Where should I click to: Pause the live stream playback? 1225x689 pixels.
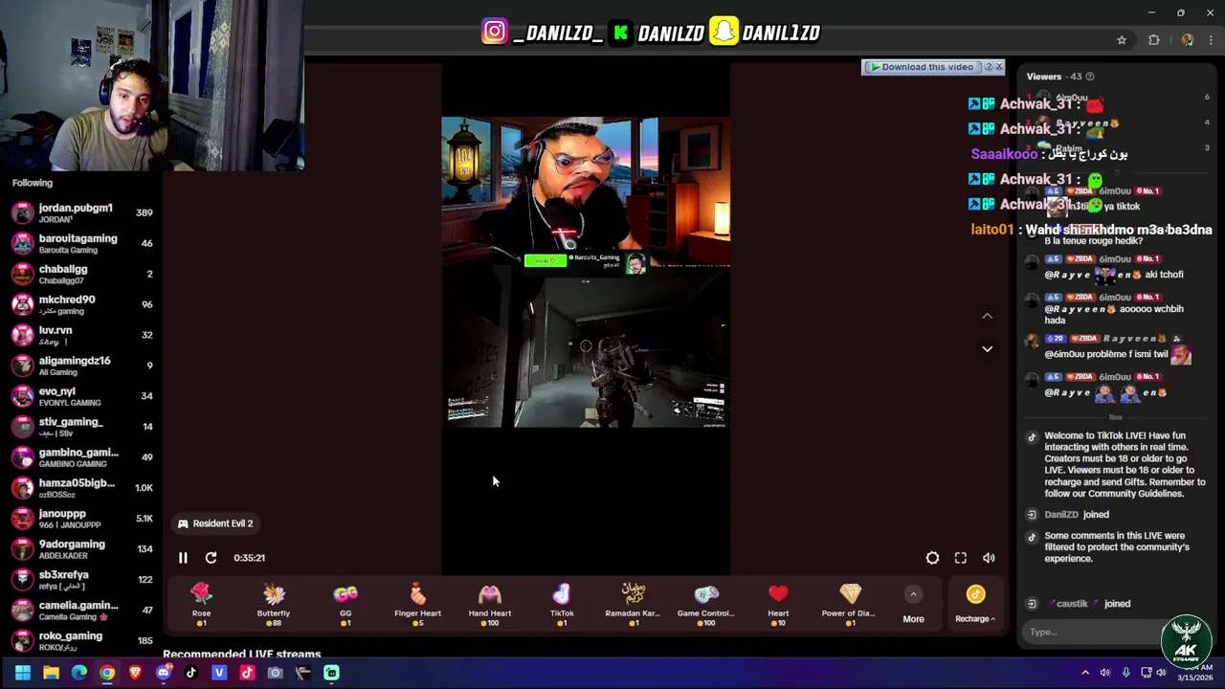(x=183, y=558)
